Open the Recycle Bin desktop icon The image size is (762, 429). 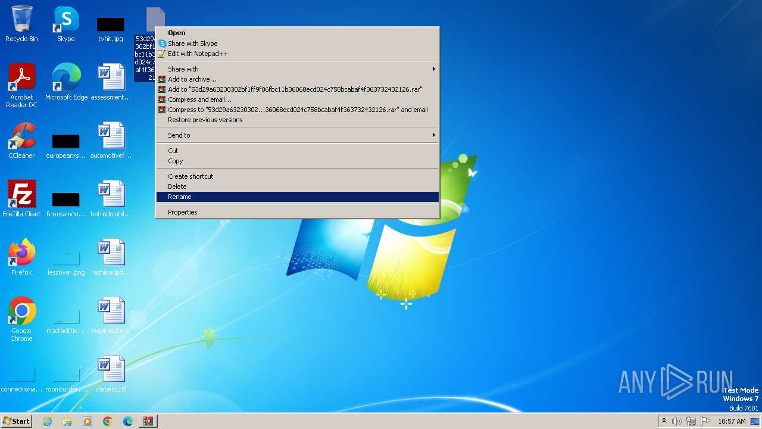(x=21, y=24)
